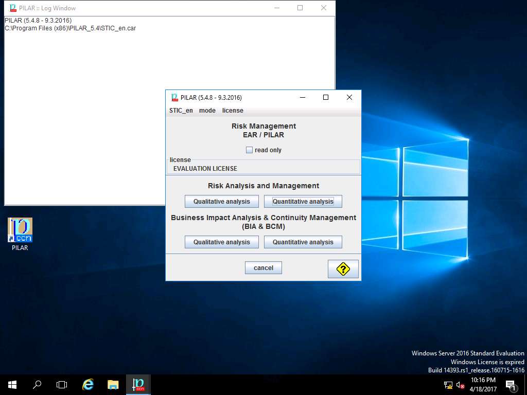Click the cancel button
527x395 pixels.
(x=263, y=268)
